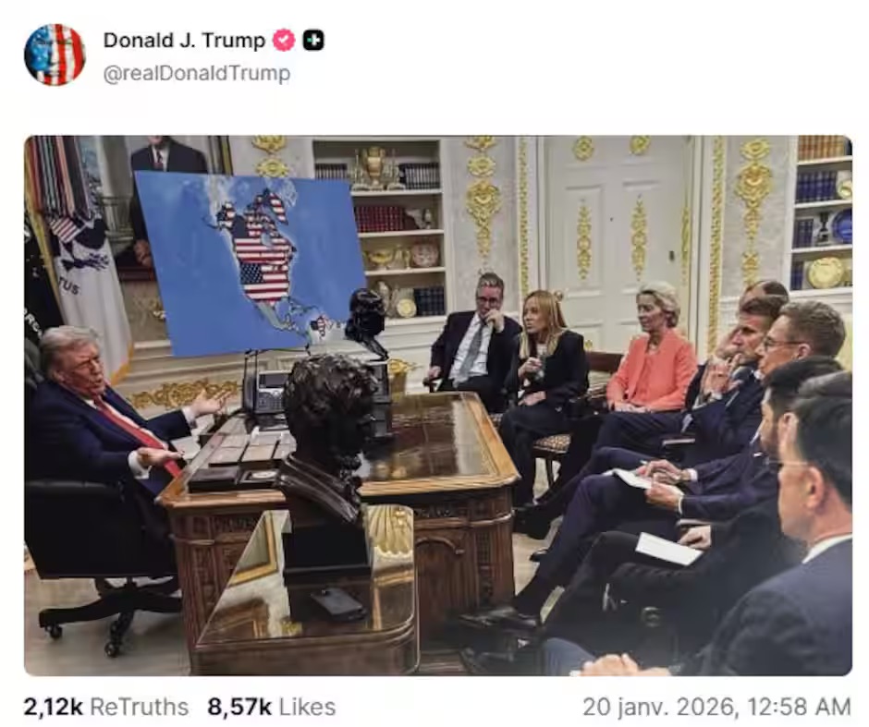This screenshot has height=727, width=869.
Task: Open the 20 janv. 2026 timestamp permalink
Action: pyautogui.click(x=716, y=707)
